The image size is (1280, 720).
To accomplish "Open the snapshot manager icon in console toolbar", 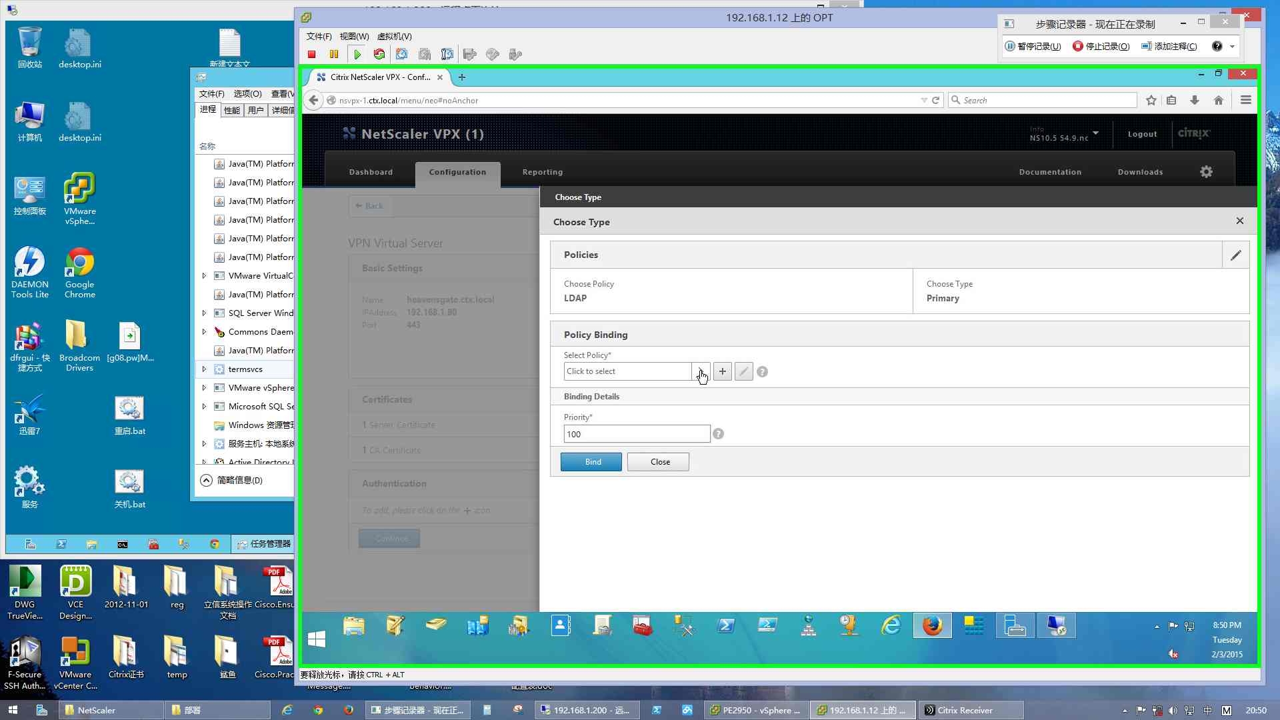I will coord(447,54).
